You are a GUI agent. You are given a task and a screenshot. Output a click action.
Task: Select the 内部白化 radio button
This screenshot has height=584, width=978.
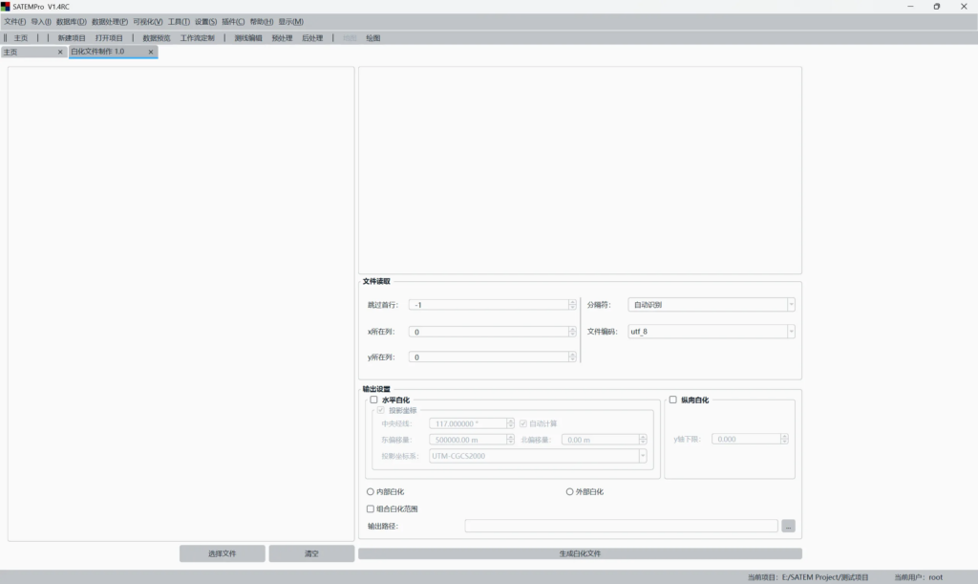point(371,491)
